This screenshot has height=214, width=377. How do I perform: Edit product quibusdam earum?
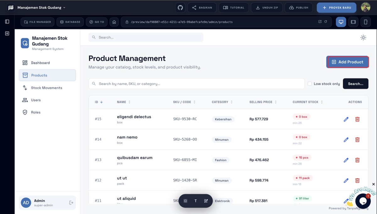click(346, 160)
